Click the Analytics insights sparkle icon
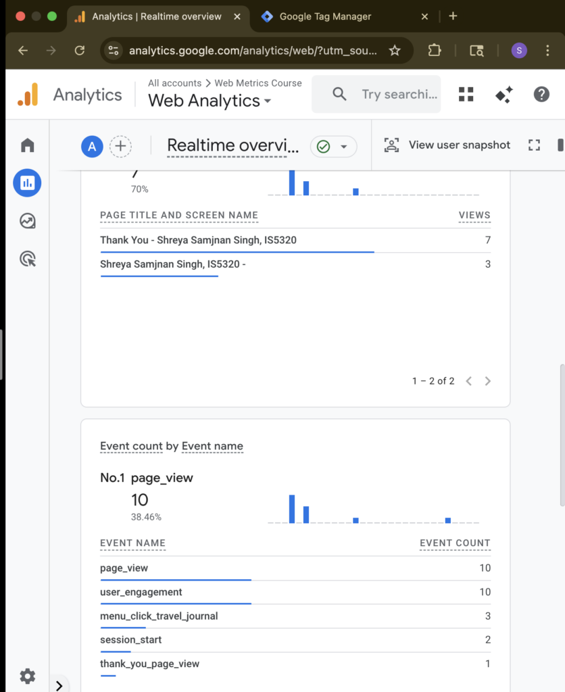565x692 pixels. (x=503, y=95)
